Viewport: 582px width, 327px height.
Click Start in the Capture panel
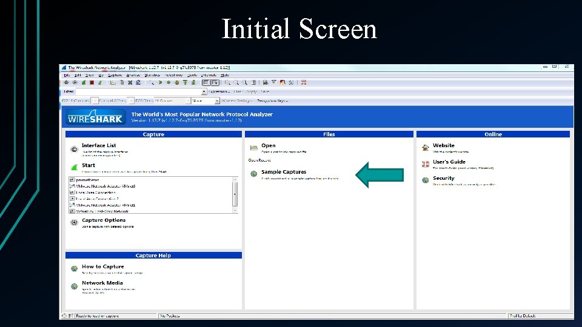click(89, 165)
